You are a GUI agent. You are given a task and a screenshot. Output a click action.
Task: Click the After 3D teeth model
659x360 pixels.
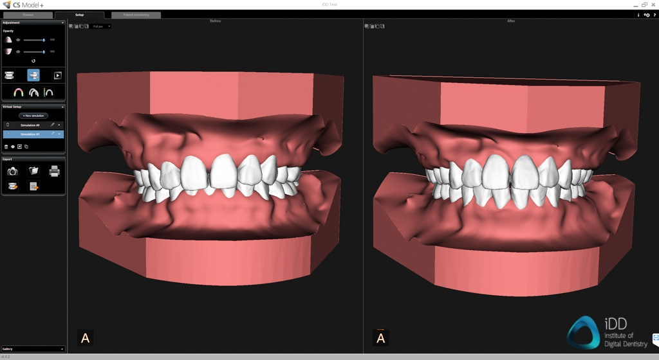coord(506,184)
